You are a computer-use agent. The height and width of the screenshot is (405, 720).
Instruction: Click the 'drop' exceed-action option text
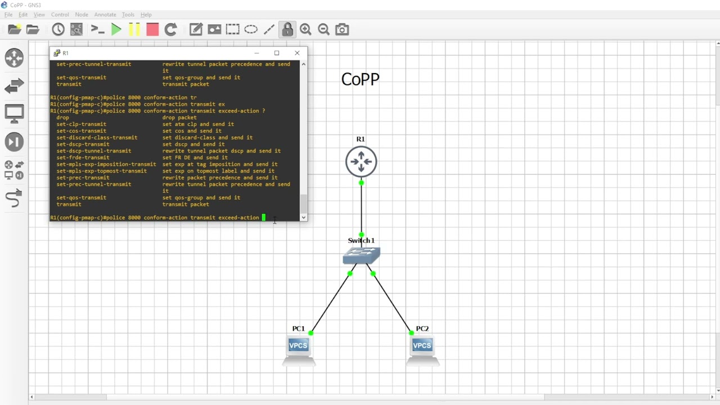coord(63,118)
